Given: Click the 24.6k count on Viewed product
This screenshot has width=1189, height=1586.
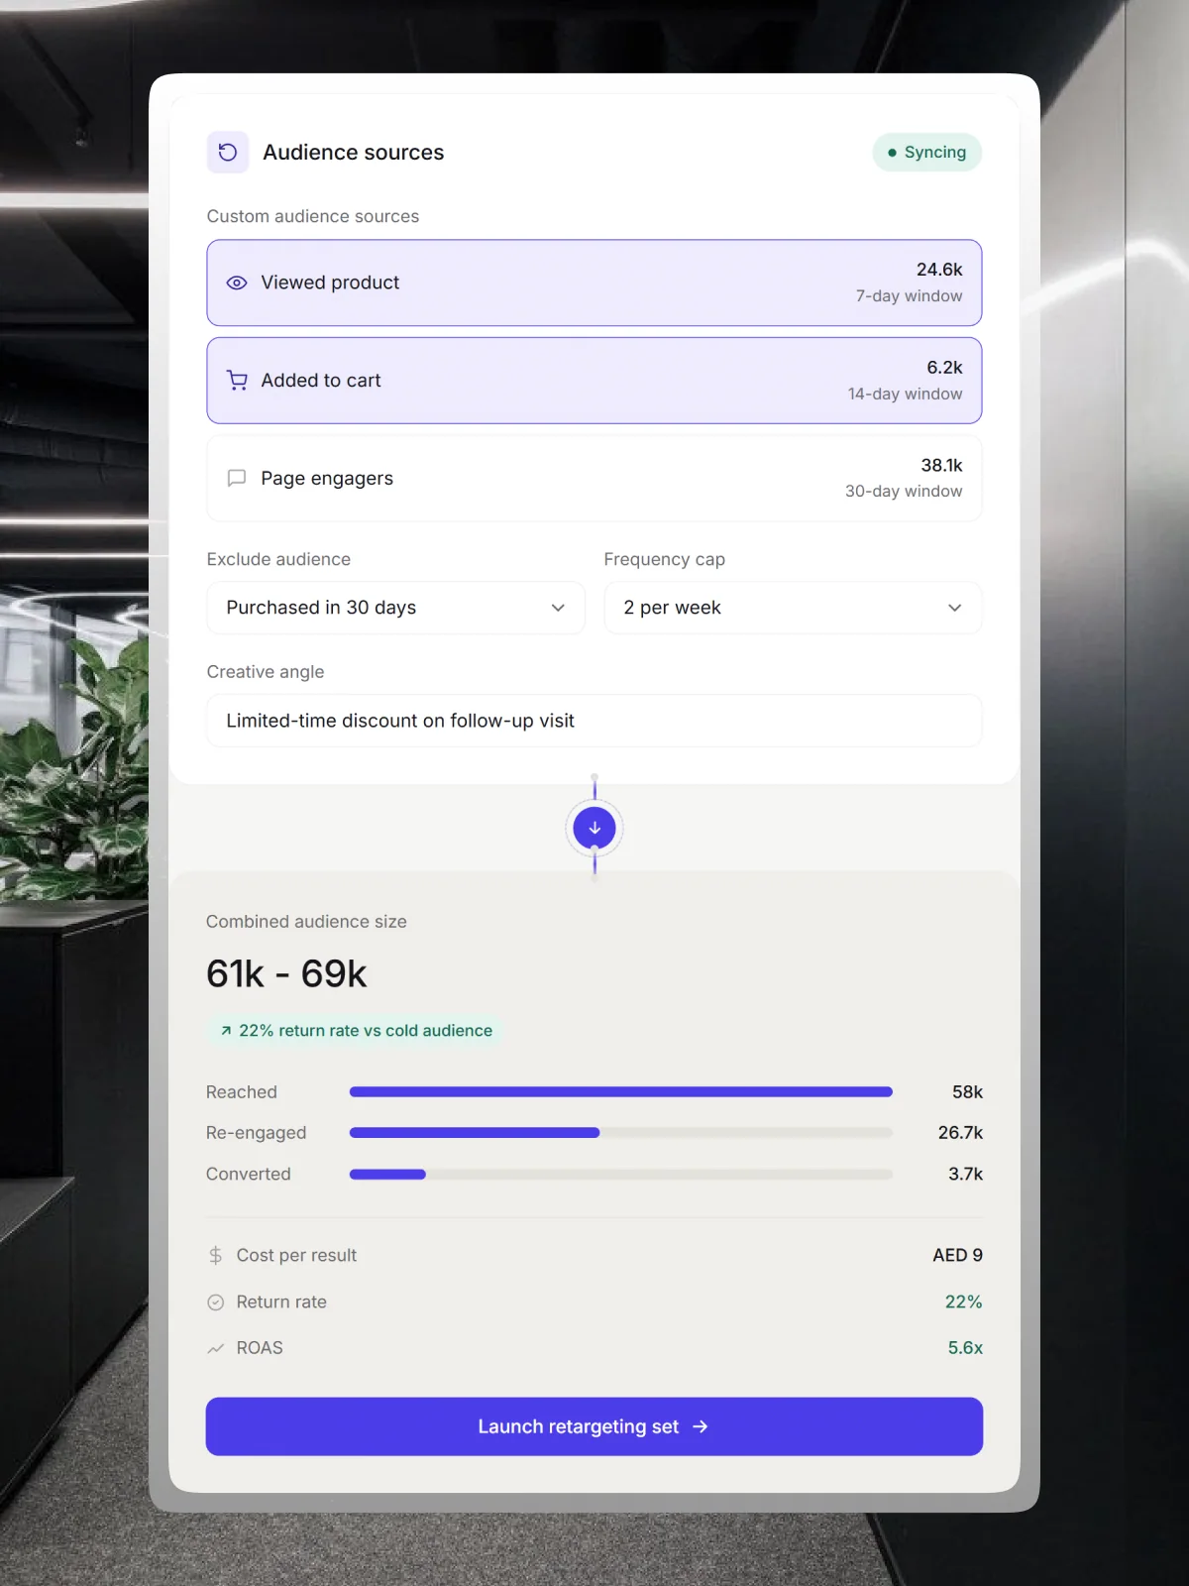Looking at the screenshot, I should tap(939, 270).
